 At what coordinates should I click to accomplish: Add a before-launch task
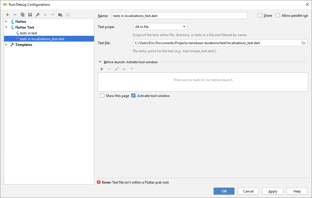[102, 69]
